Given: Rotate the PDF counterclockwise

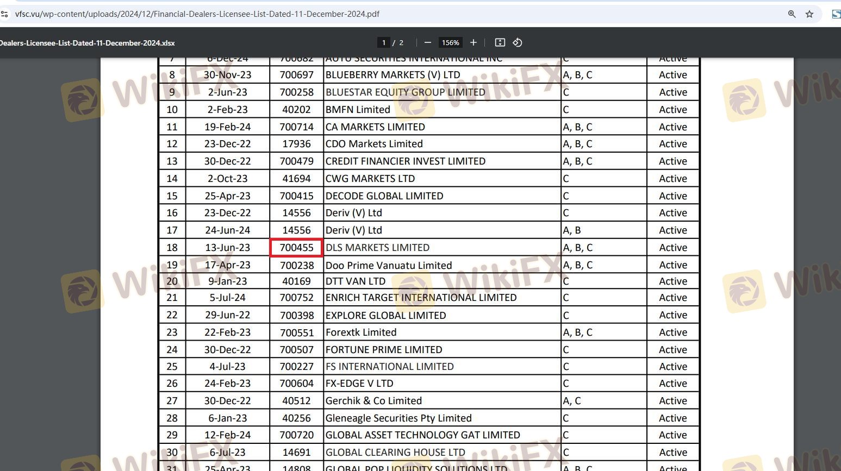Looking at the screenshot, I should pyautogui.click(x=518, y=42).
